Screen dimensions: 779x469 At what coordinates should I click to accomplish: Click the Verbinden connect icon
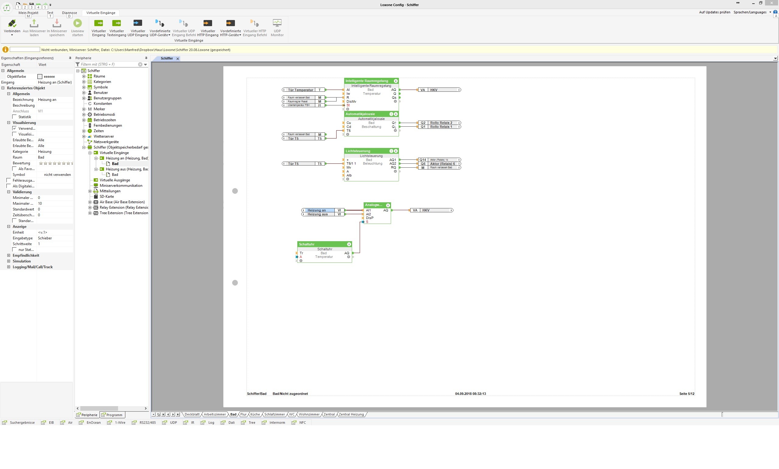tap(12, 23)
